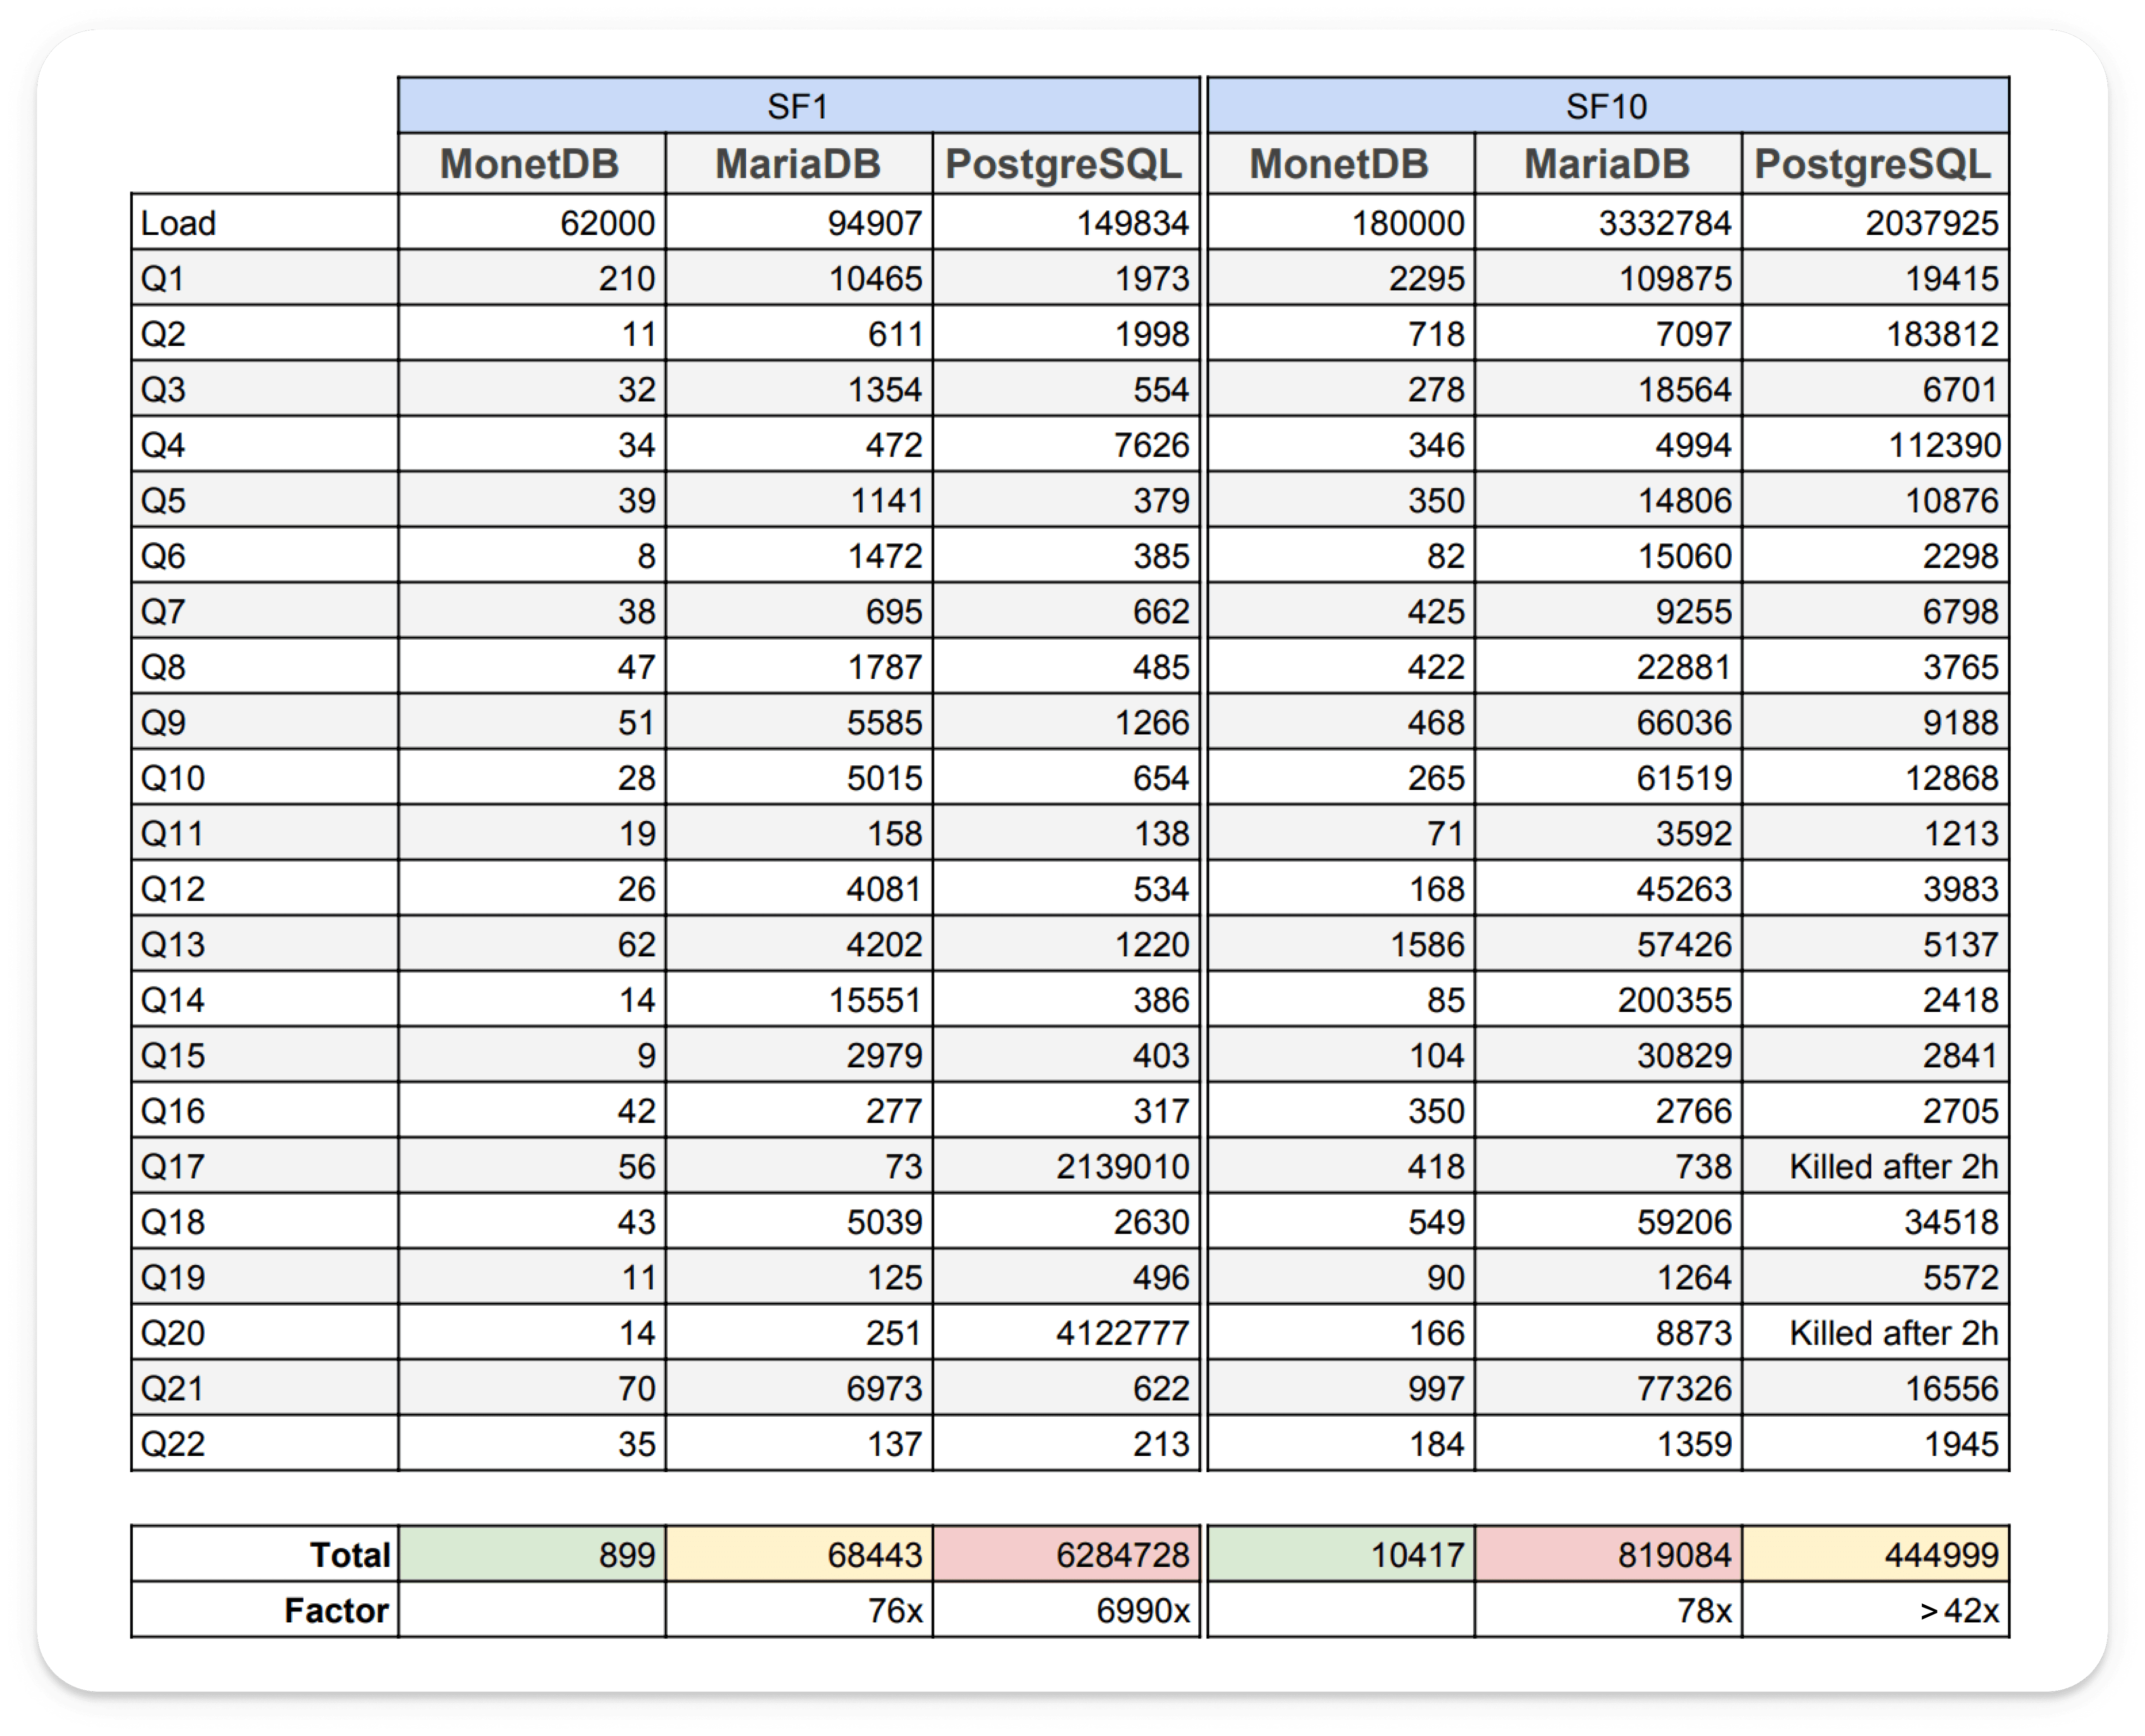The height and width of the screenshot is (1736, 2145).
Task: Click the 3332784 load time cell
Action: click(x=1664, y=222)
